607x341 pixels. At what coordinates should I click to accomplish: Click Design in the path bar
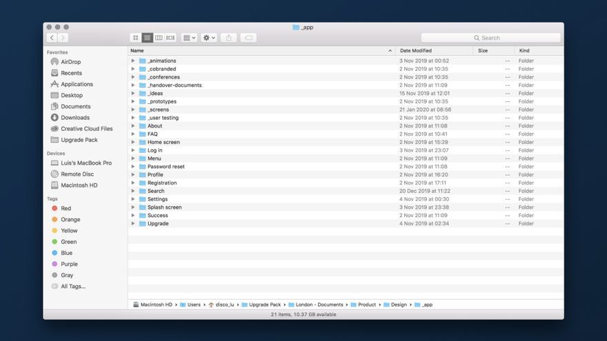point(395,304)
